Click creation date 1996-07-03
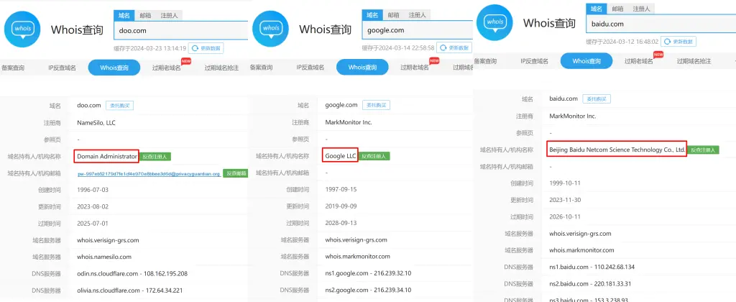 point(93,190)
